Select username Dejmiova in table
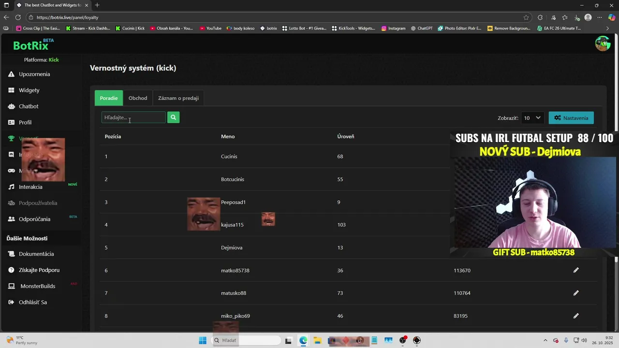 pos(232,247)
